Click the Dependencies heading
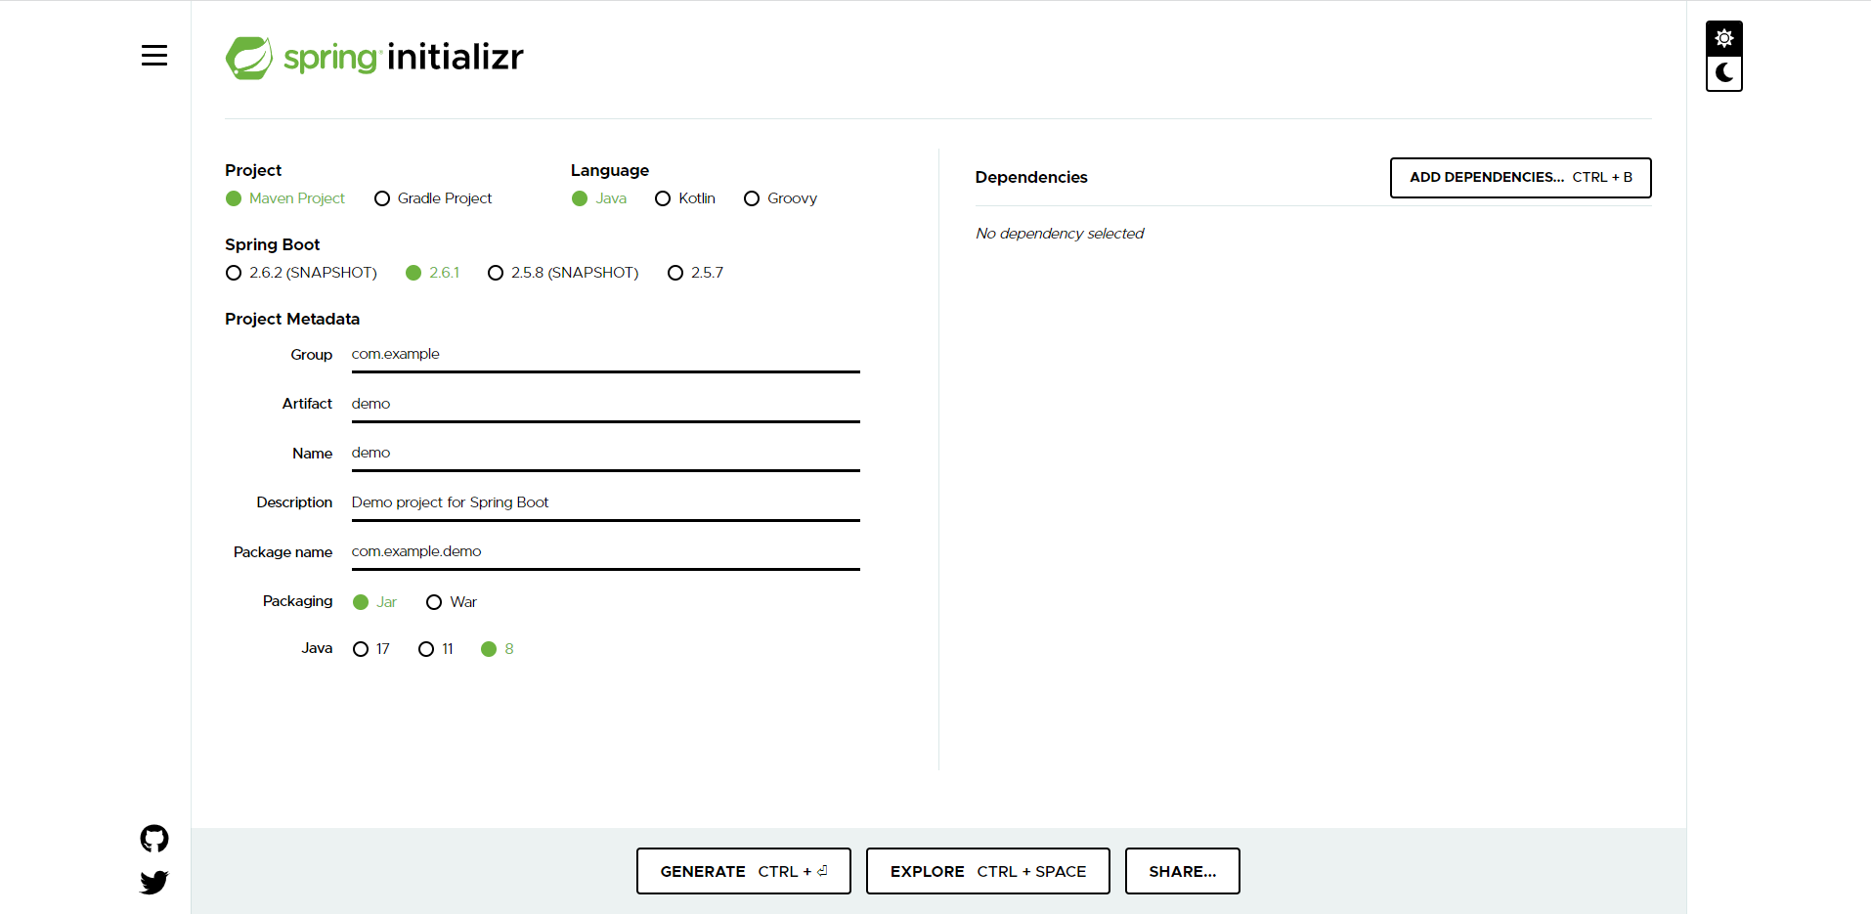 pyautogui.click(x=1031, y=177)
